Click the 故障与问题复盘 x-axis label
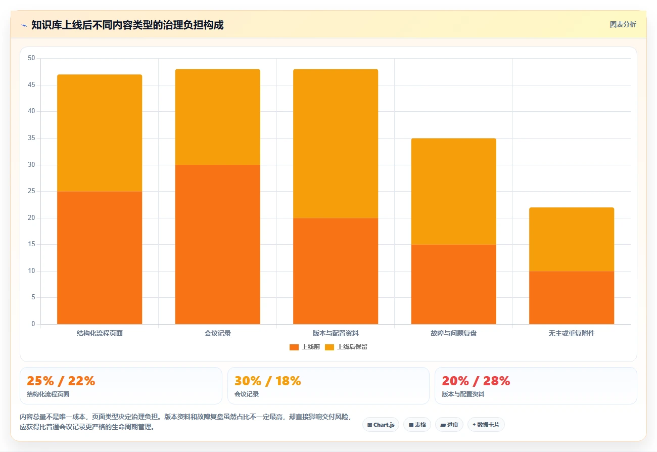 click(x=454, y=333)
